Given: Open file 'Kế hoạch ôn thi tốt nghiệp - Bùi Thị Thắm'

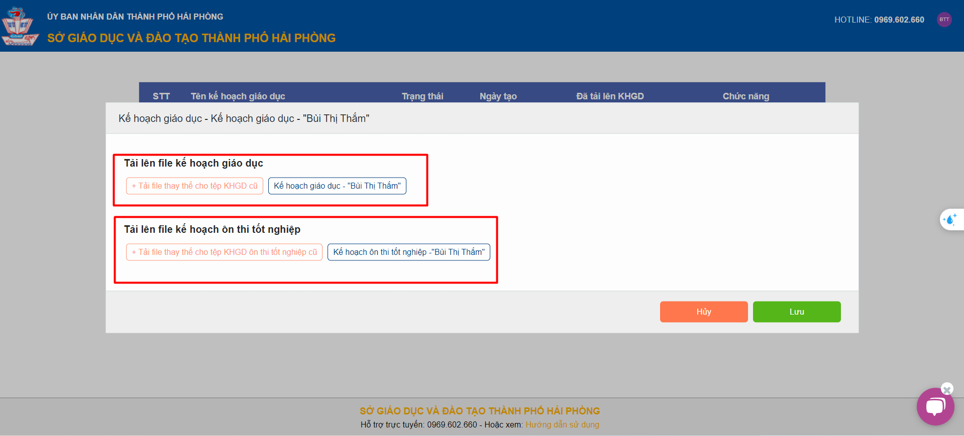Looking at the screenshot, I should 408,252.
